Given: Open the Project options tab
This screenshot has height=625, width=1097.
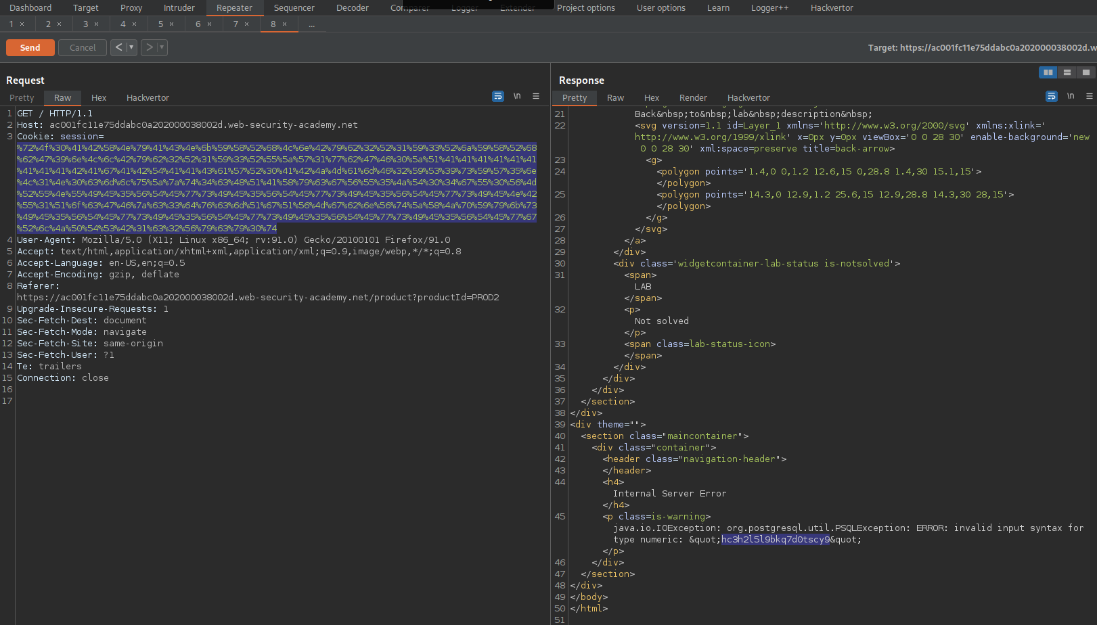Looking at the screenshot, I should coord(586,8).
